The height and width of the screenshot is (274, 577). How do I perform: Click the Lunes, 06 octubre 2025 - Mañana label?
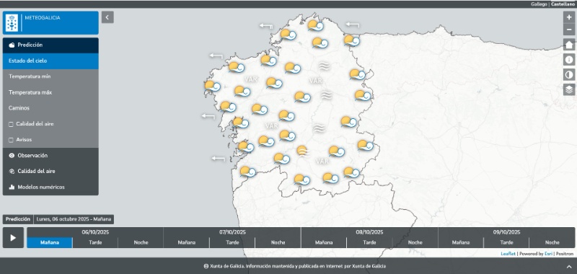(74, 219)
